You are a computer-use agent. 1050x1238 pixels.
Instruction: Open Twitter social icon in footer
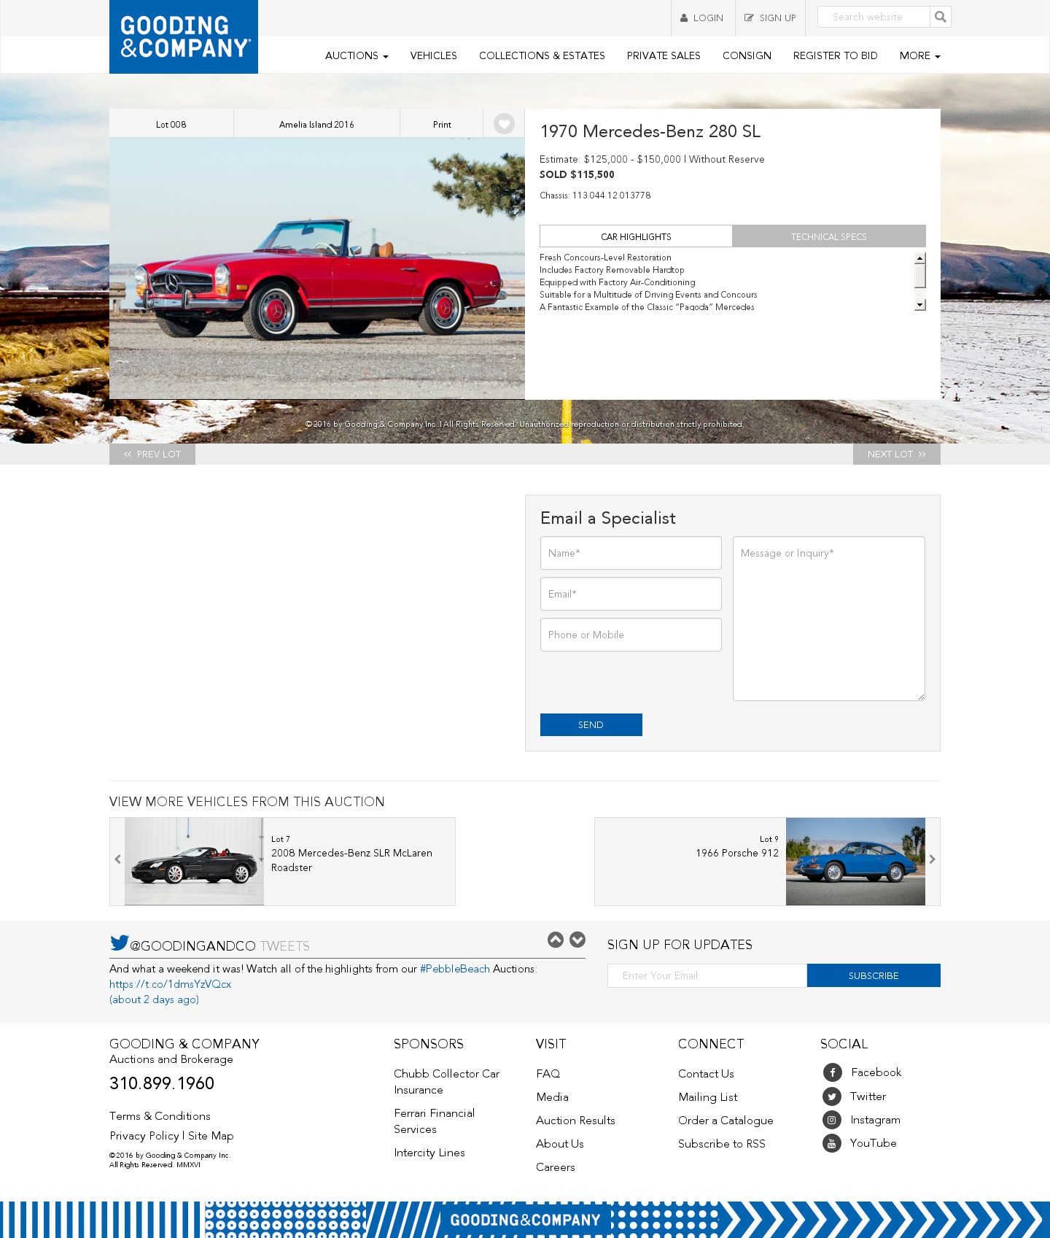pos(832,1096)
